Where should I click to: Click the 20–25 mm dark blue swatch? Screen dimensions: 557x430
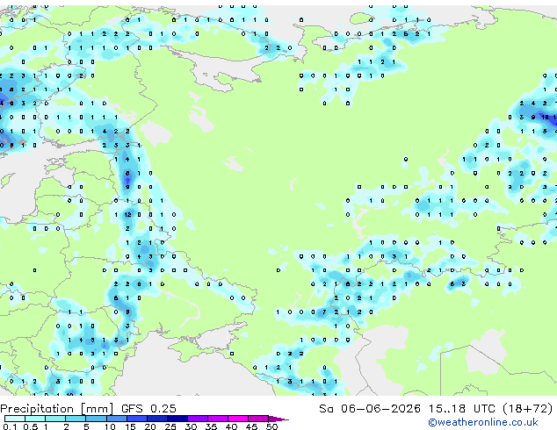coord(157,419)
